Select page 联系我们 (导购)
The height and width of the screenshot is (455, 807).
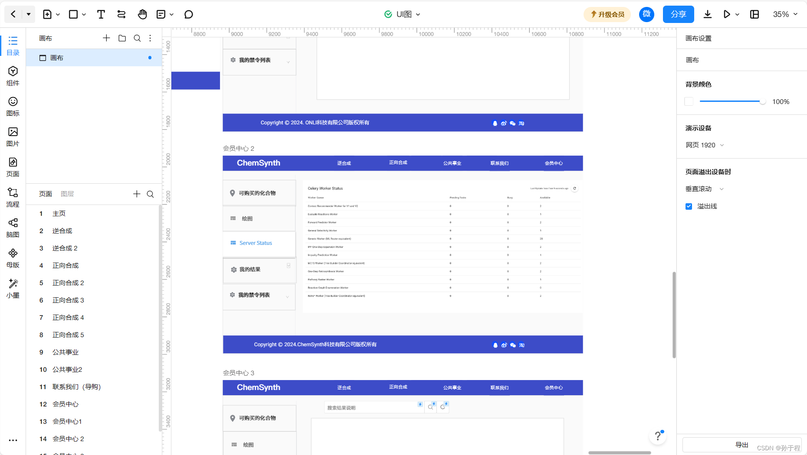pos(93,387)
